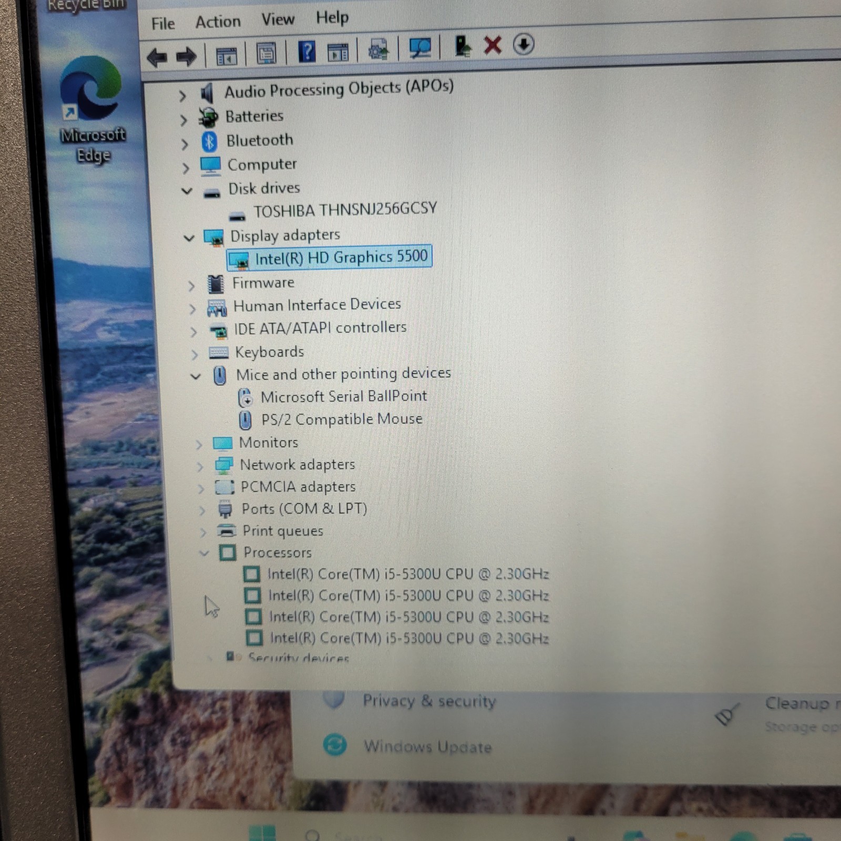The image size is (841, 841).
Task: Click the Cleanup recommendations broom icon in Settings
Action: [727, 714]
